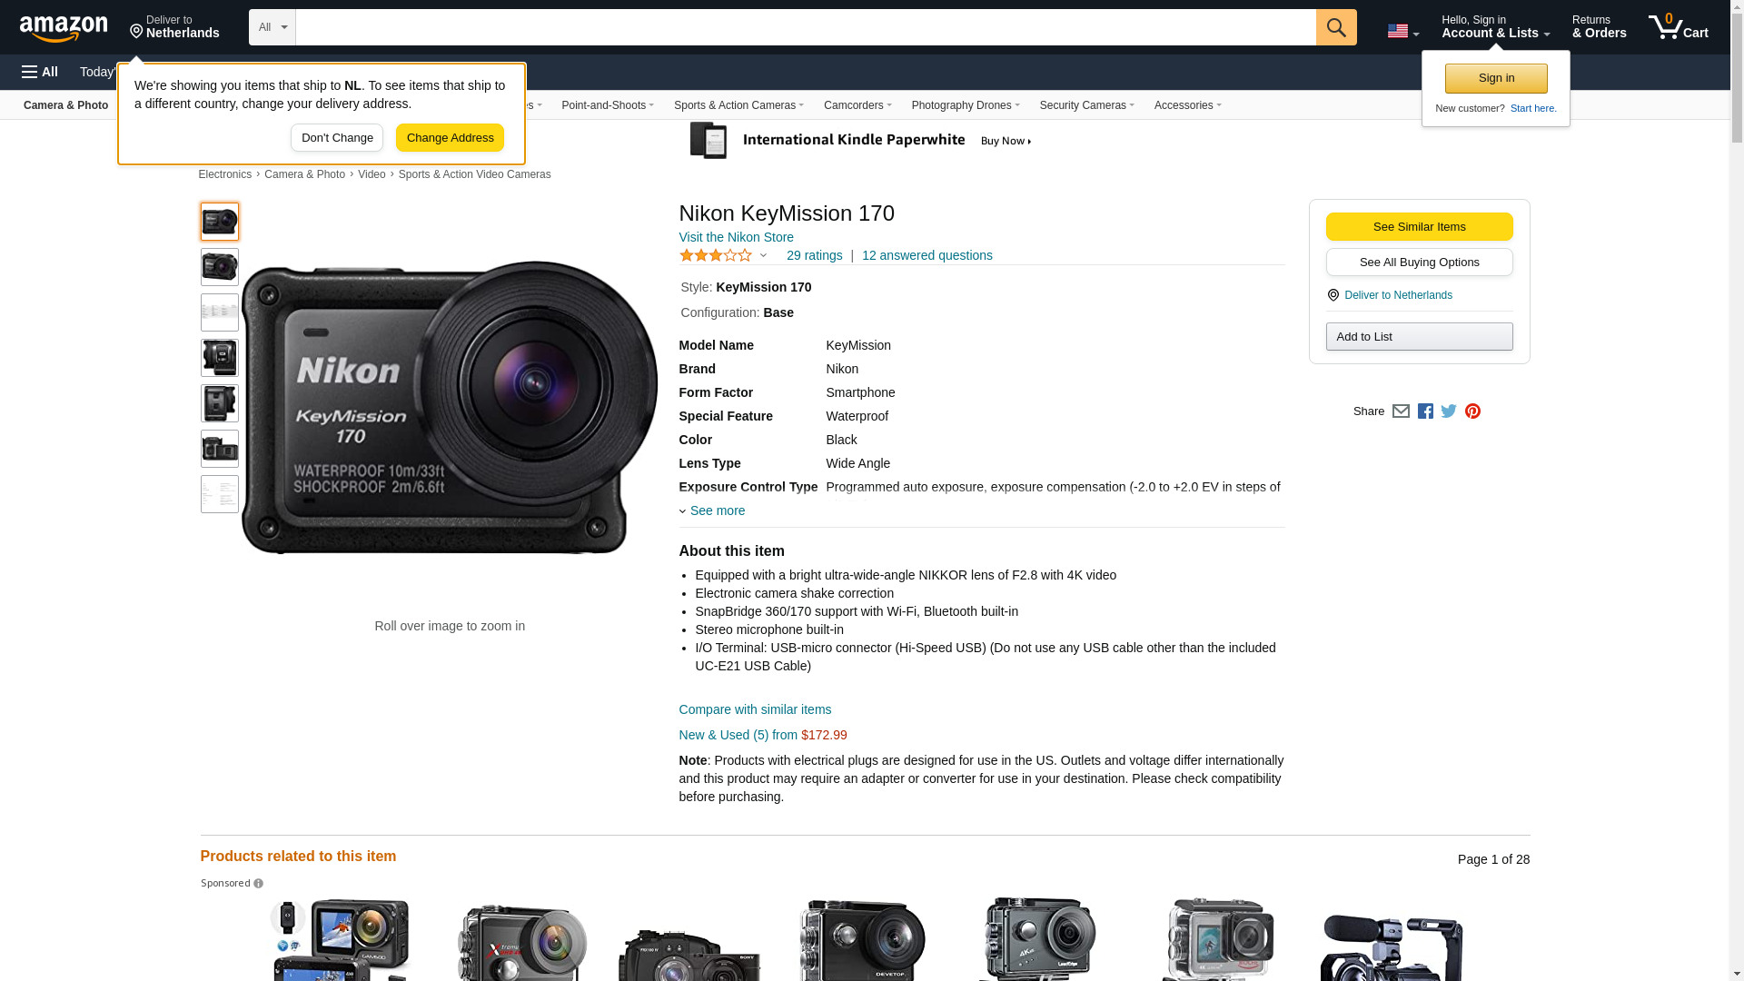Share product via email icon
This screenshot has height=981, width=1744.
(x=1401, y=411)
